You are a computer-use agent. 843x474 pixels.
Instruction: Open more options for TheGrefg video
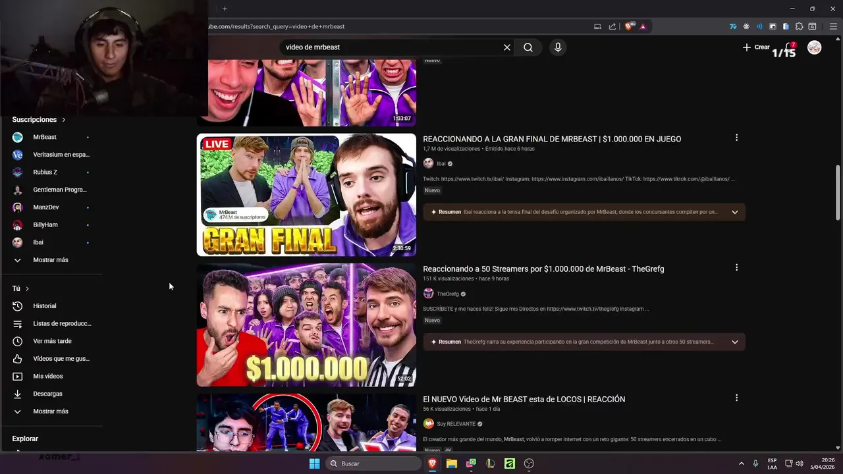coord(736,267)
